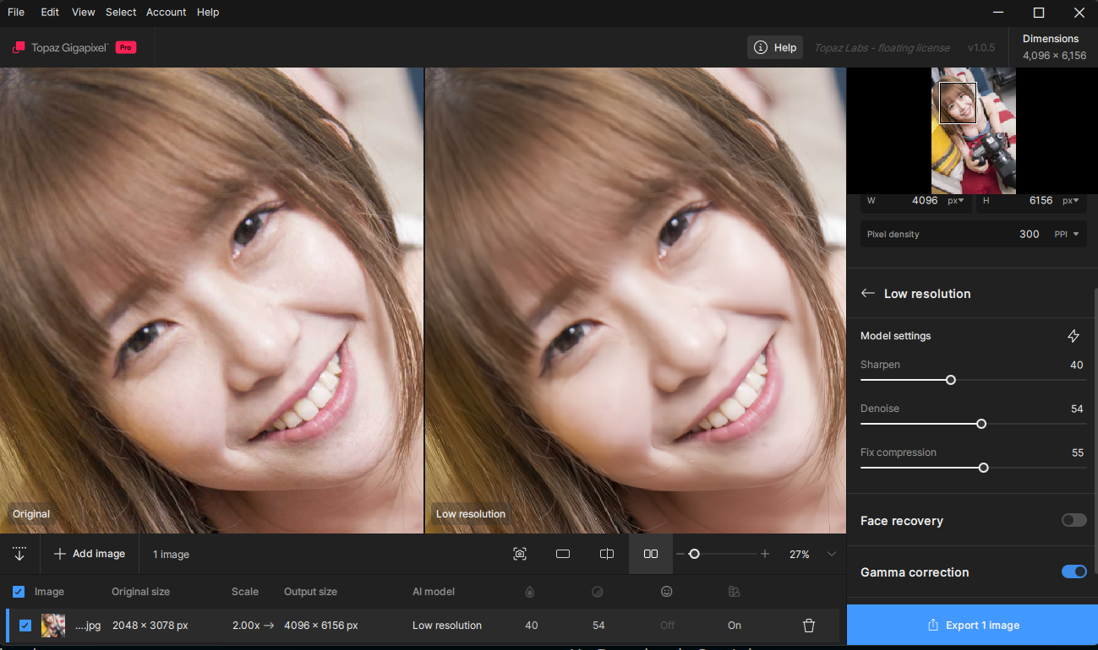The height and width of the screenshot is (650, 1098).
Task: Open the File menu
Action: point(15,13)
